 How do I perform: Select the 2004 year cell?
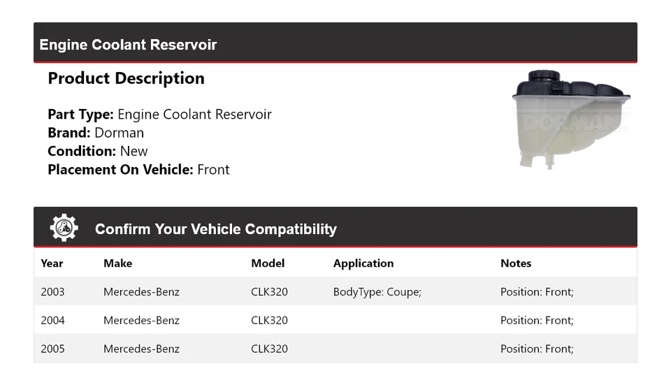click(x=52, y=321)
